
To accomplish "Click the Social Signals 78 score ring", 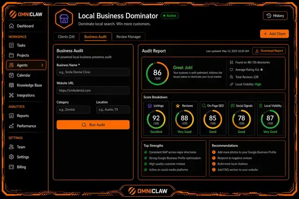I will point(242,119).
